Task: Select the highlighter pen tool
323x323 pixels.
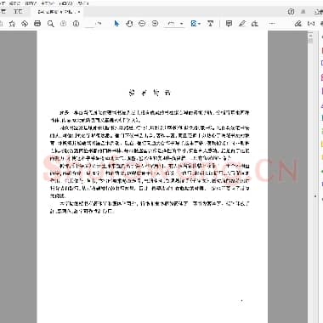Action: (242, 24)
